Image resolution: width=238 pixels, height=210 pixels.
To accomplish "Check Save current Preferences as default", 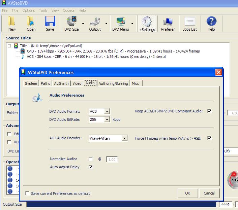I will click(27, 193).
